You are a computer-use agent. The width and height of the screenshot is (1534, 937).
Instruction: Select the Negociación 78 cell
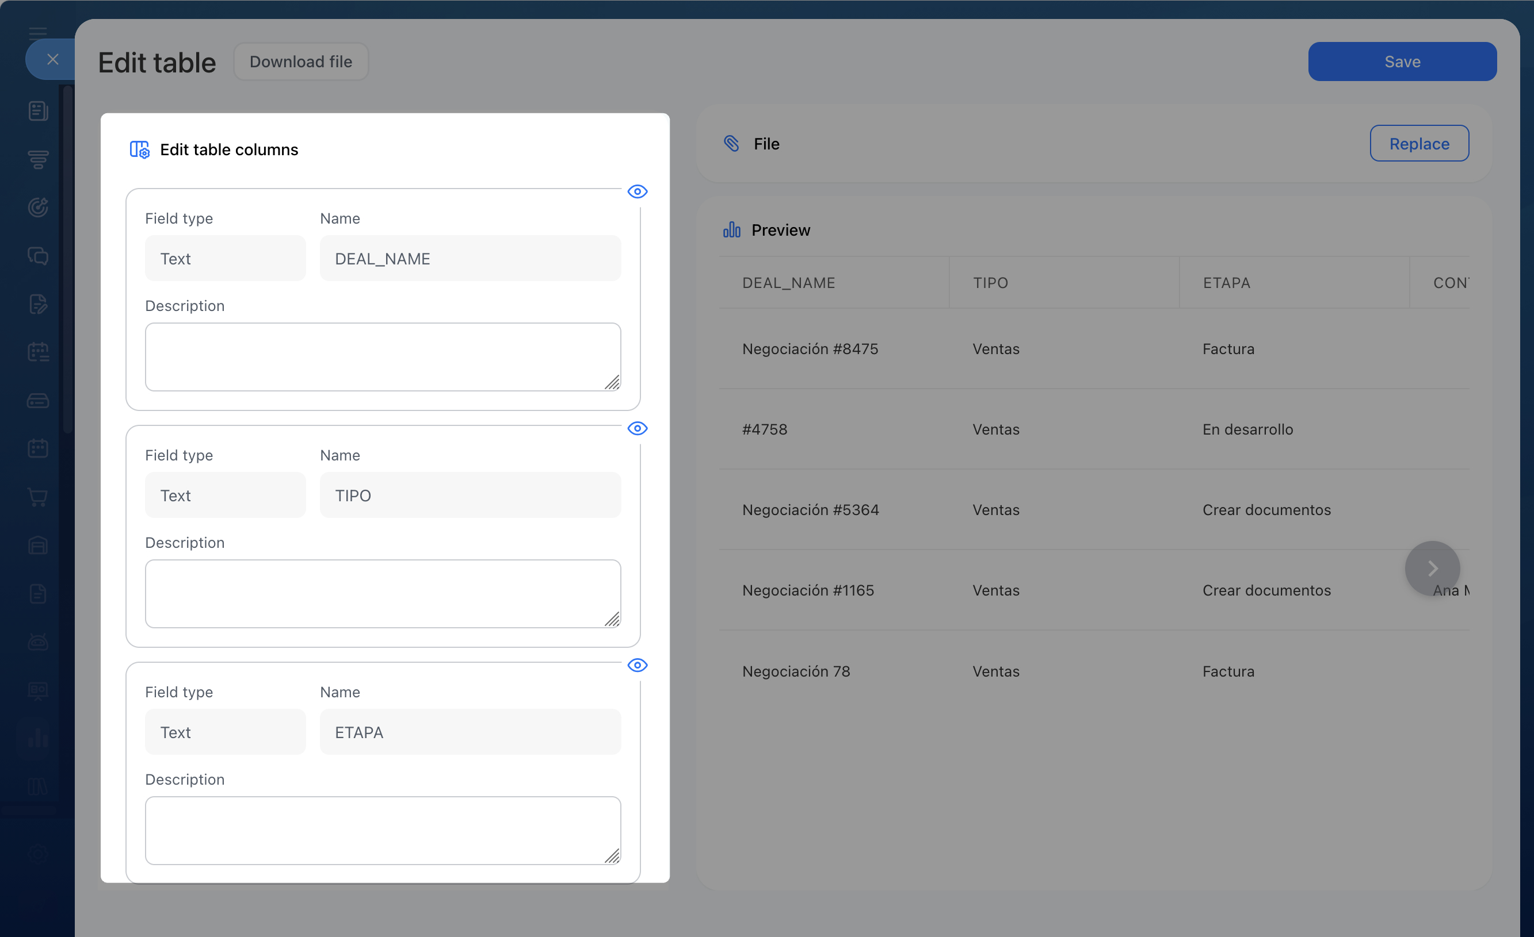796,671
